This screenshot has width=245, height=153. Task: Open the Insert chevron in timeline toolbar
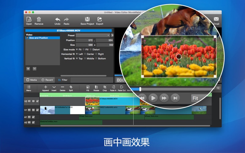(x=54, y=87)
